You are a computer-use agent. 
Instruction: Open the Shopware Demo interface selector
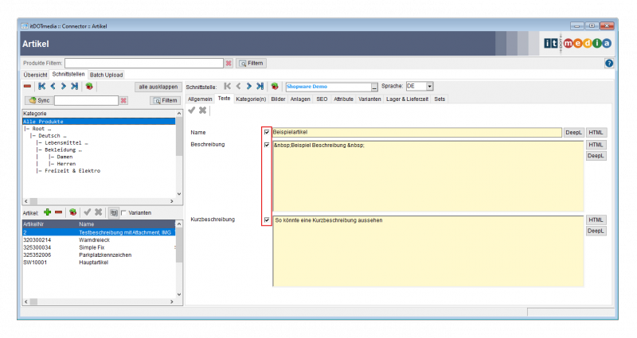(x=374, y=87)
